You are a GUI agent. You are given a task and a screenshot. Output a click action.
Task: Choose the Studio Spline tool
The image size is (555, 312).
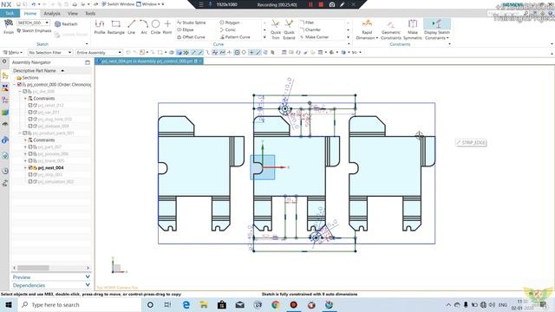click(x=191, y=23)
